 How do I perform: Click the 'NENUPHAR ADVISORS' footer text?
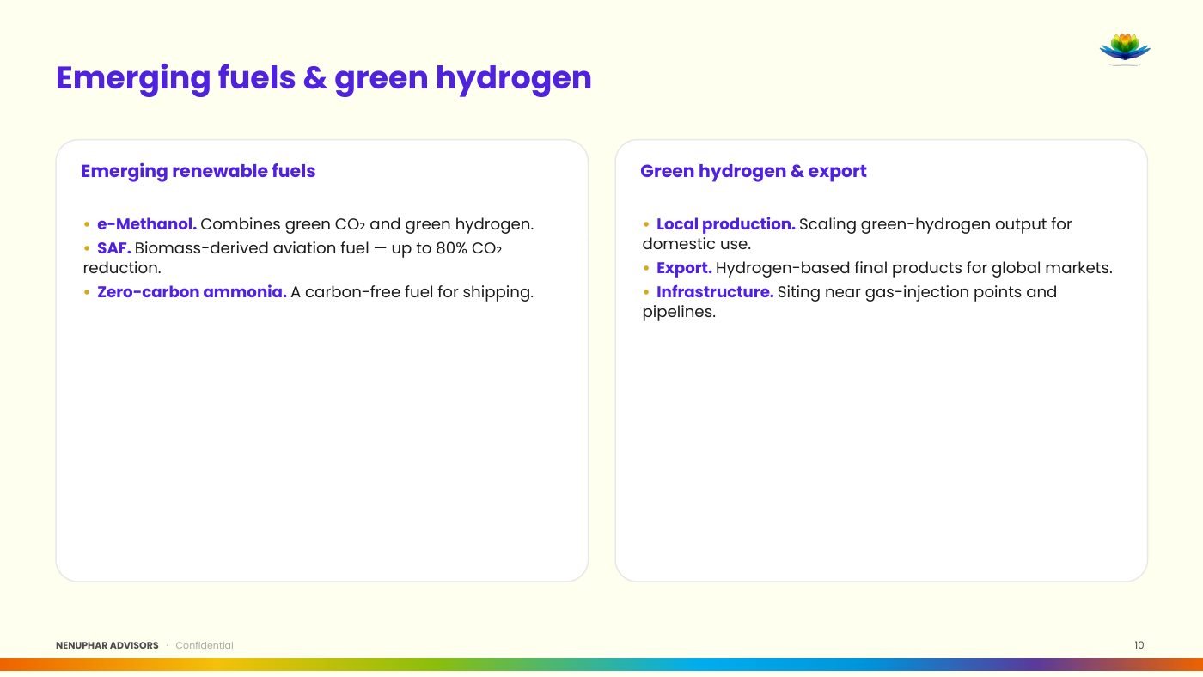(x=107, y=645)
